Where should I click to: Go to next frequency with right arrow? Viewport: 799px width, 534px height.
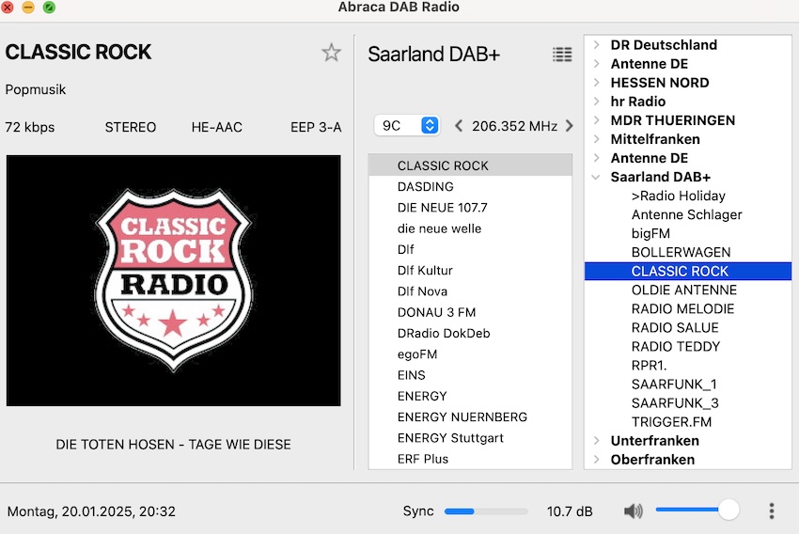tap(570, 125)
